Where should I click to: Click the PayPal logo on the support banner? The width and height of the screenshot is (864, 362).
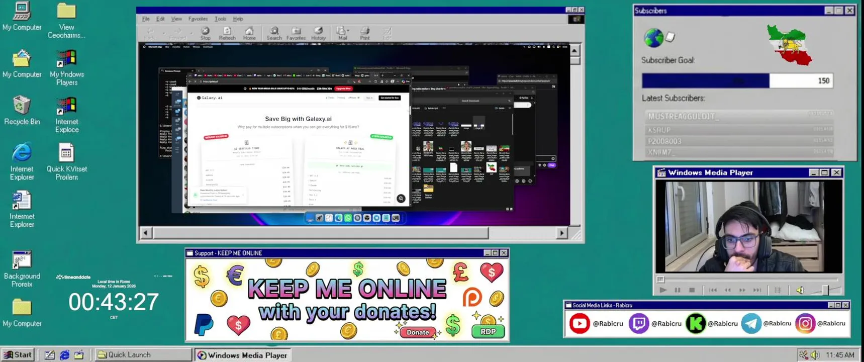204,325
